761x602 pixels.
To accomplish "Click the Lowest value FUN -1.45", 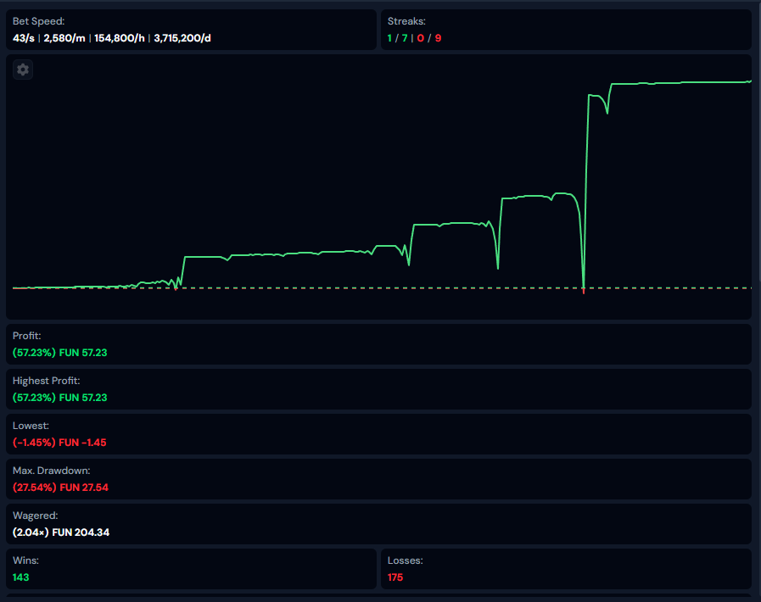I will 82,442.
